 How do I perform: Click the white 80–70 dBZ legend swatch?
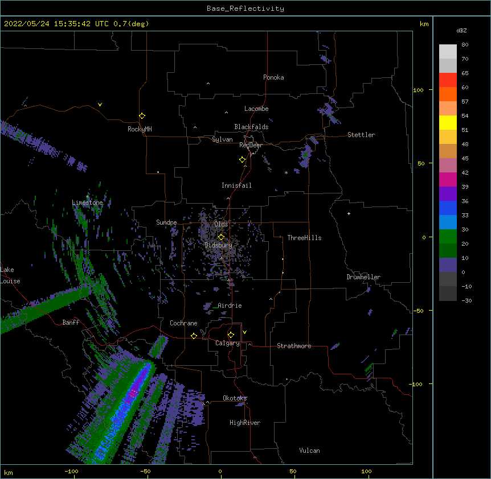pos(448,52)
